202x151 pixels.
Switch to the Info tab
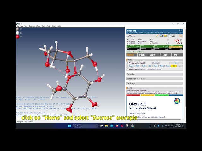click(177, 55)
